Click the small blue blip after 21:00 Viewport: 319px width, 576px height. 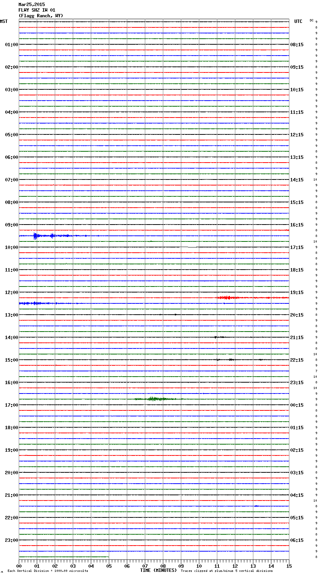click(256, 506)
